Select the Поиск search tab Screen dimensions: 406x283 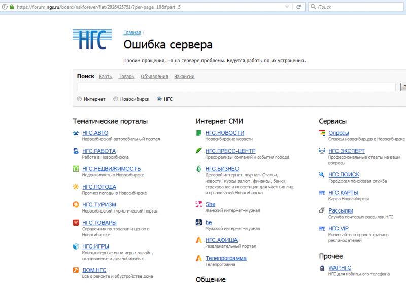click(86, 76)
